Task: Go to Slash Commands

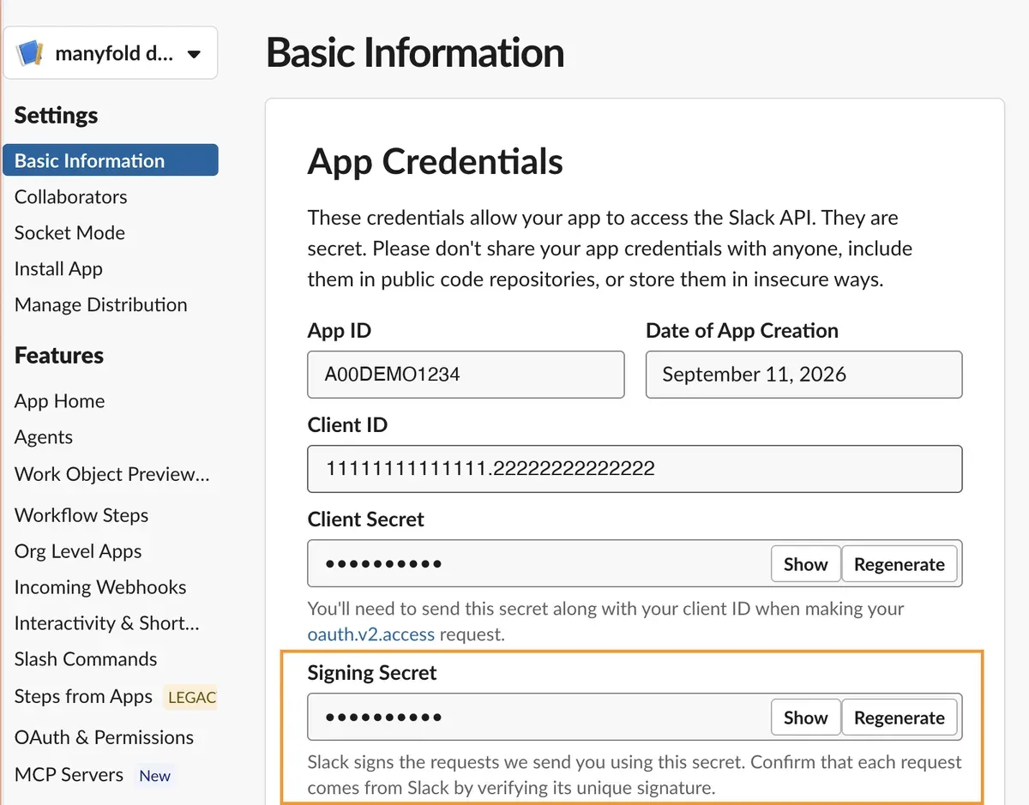Action: click(86, 659)
